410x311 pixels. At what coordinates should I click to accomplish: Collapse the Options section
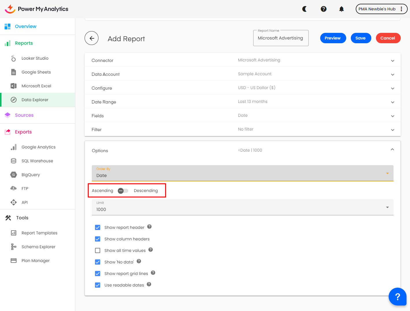point(392,149)
